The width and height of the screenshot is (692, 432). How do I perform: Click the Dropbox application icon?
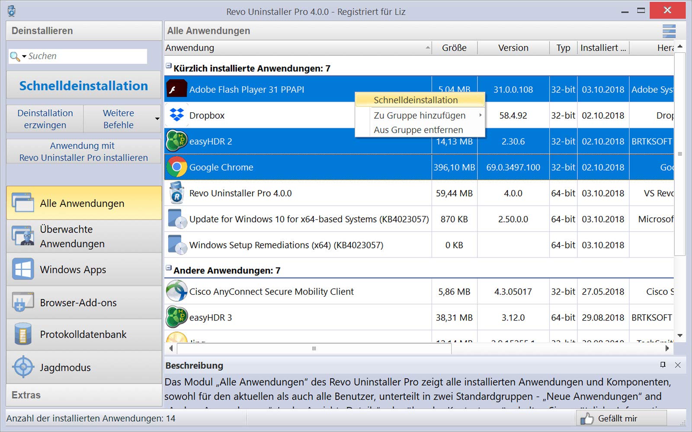[176, 115]
